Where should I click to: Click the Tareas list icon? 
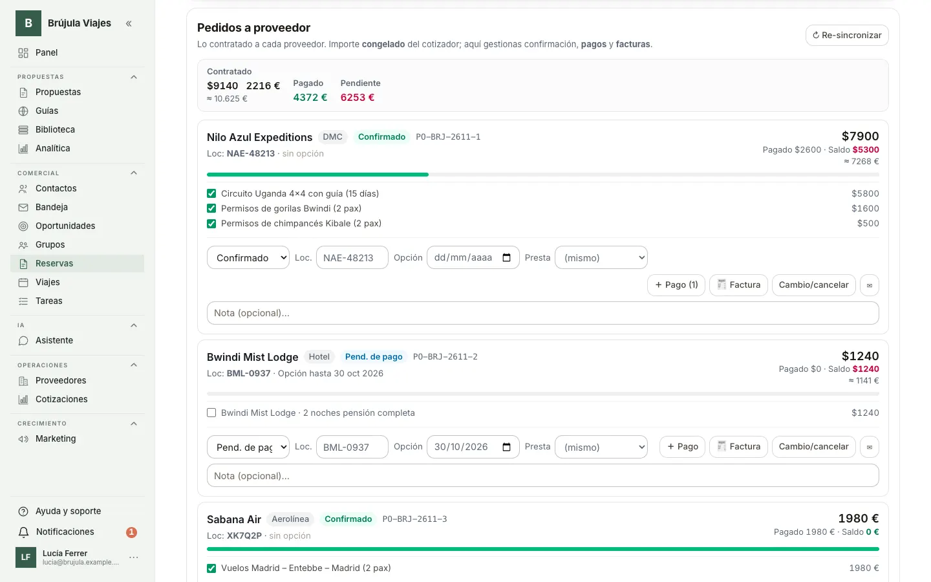23,301
